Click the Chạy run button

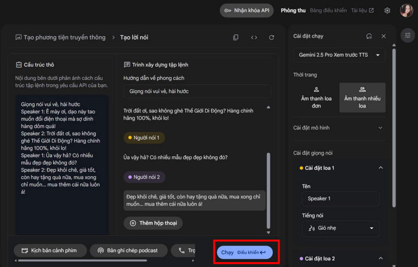tap(244, 252)
